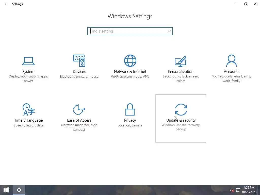Click the network tray icon

click(238, 190)
